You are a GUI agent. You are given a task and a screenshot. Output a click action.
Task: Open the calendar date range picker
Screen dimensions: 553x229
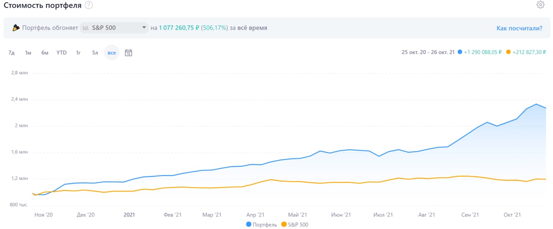(x=128, y=53)
